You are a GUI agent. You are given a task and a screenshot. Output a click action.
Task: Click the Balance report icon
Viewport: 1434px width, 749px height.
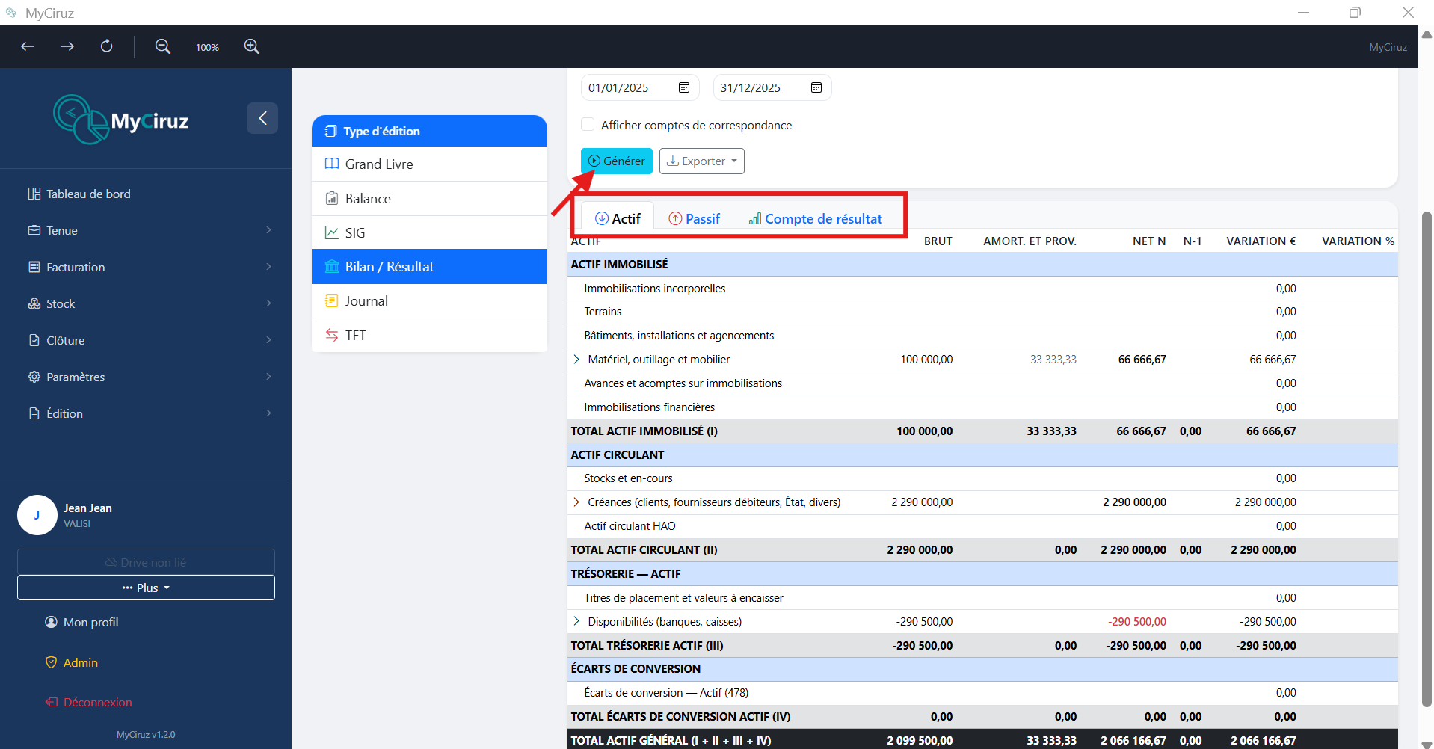tap(332, 198)
